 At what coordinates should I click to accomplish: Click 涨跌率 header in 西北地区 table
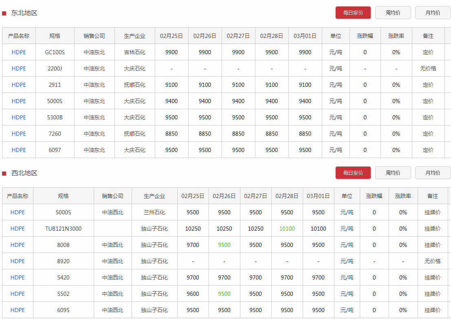(x=403, y=196)
